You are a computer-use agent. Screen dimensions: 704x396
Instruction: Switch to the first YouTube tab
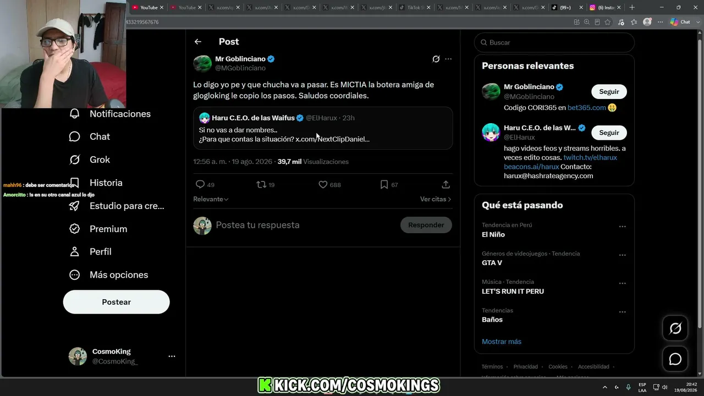[147, 8]
